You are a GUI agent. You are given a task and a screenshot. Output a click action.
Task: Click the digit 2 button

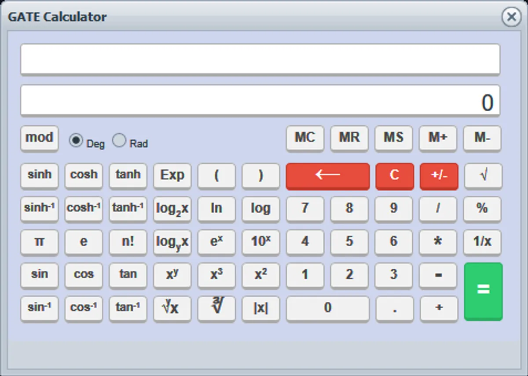[349, 275]
